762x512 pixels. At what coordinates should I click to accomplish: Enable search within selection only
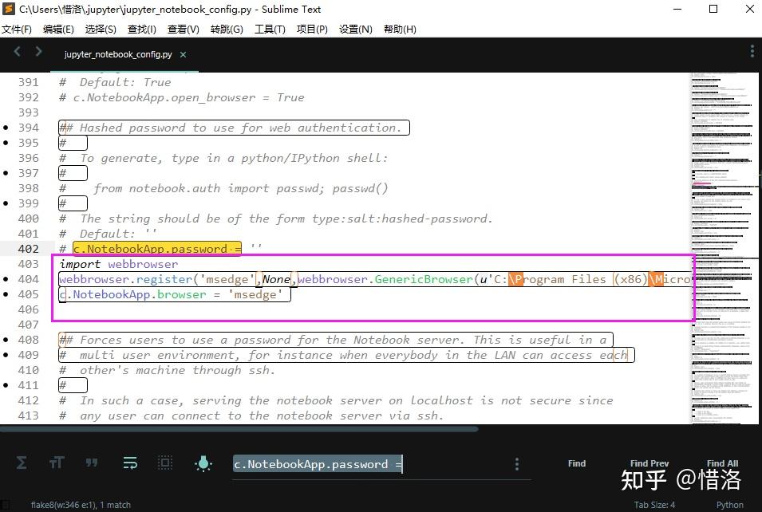tap(165, 463)
